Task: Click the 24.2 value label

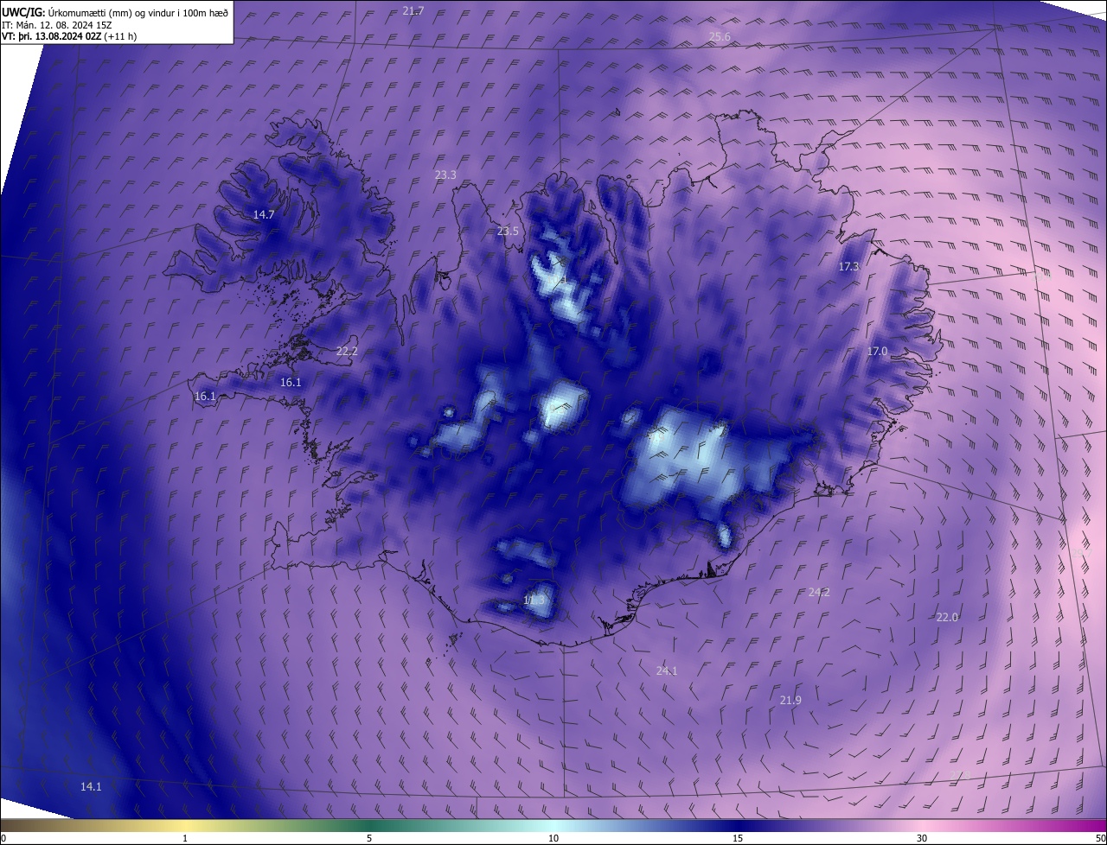Action: click(819, 592)
